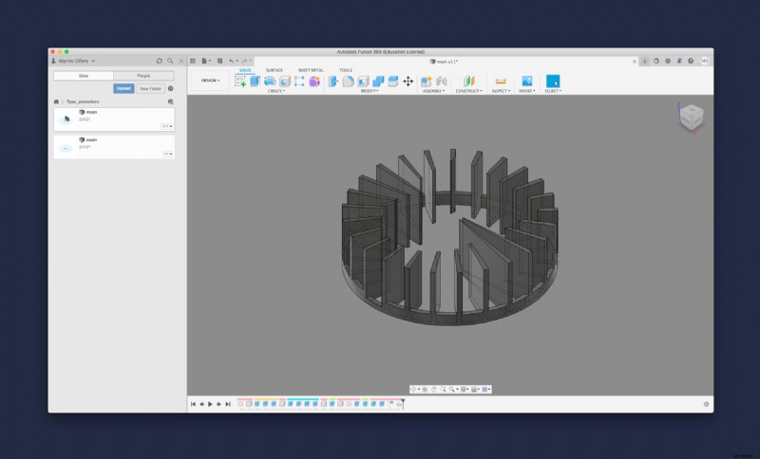Click the Create Sketch tool icon
Screen dimensions: 760x459
[x=241, y=82]
